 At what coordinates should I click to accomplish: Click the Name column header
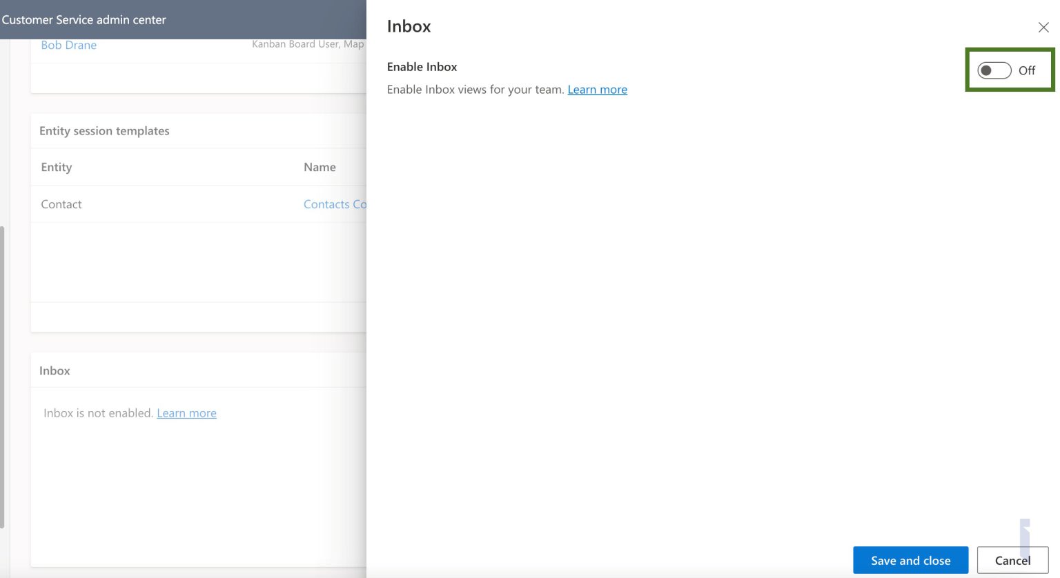click(320, 167)
